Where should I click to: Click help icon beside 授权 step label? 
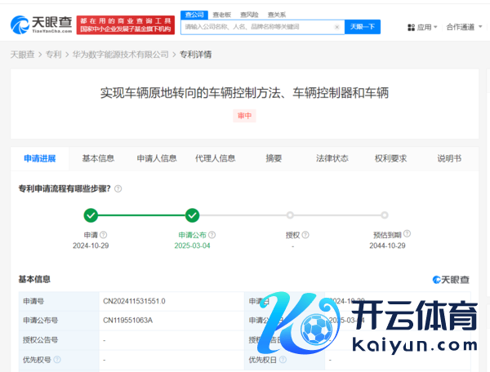click(306, 235)
